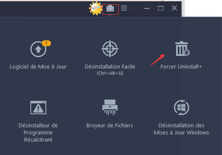
Task: Open the Broyeur de Fichiers shredder icon
Action: click(110, 107)
